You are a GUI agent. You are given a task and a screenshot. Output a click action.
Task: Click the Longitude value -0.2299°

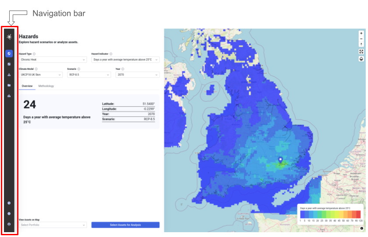click(x=149, y=109)
